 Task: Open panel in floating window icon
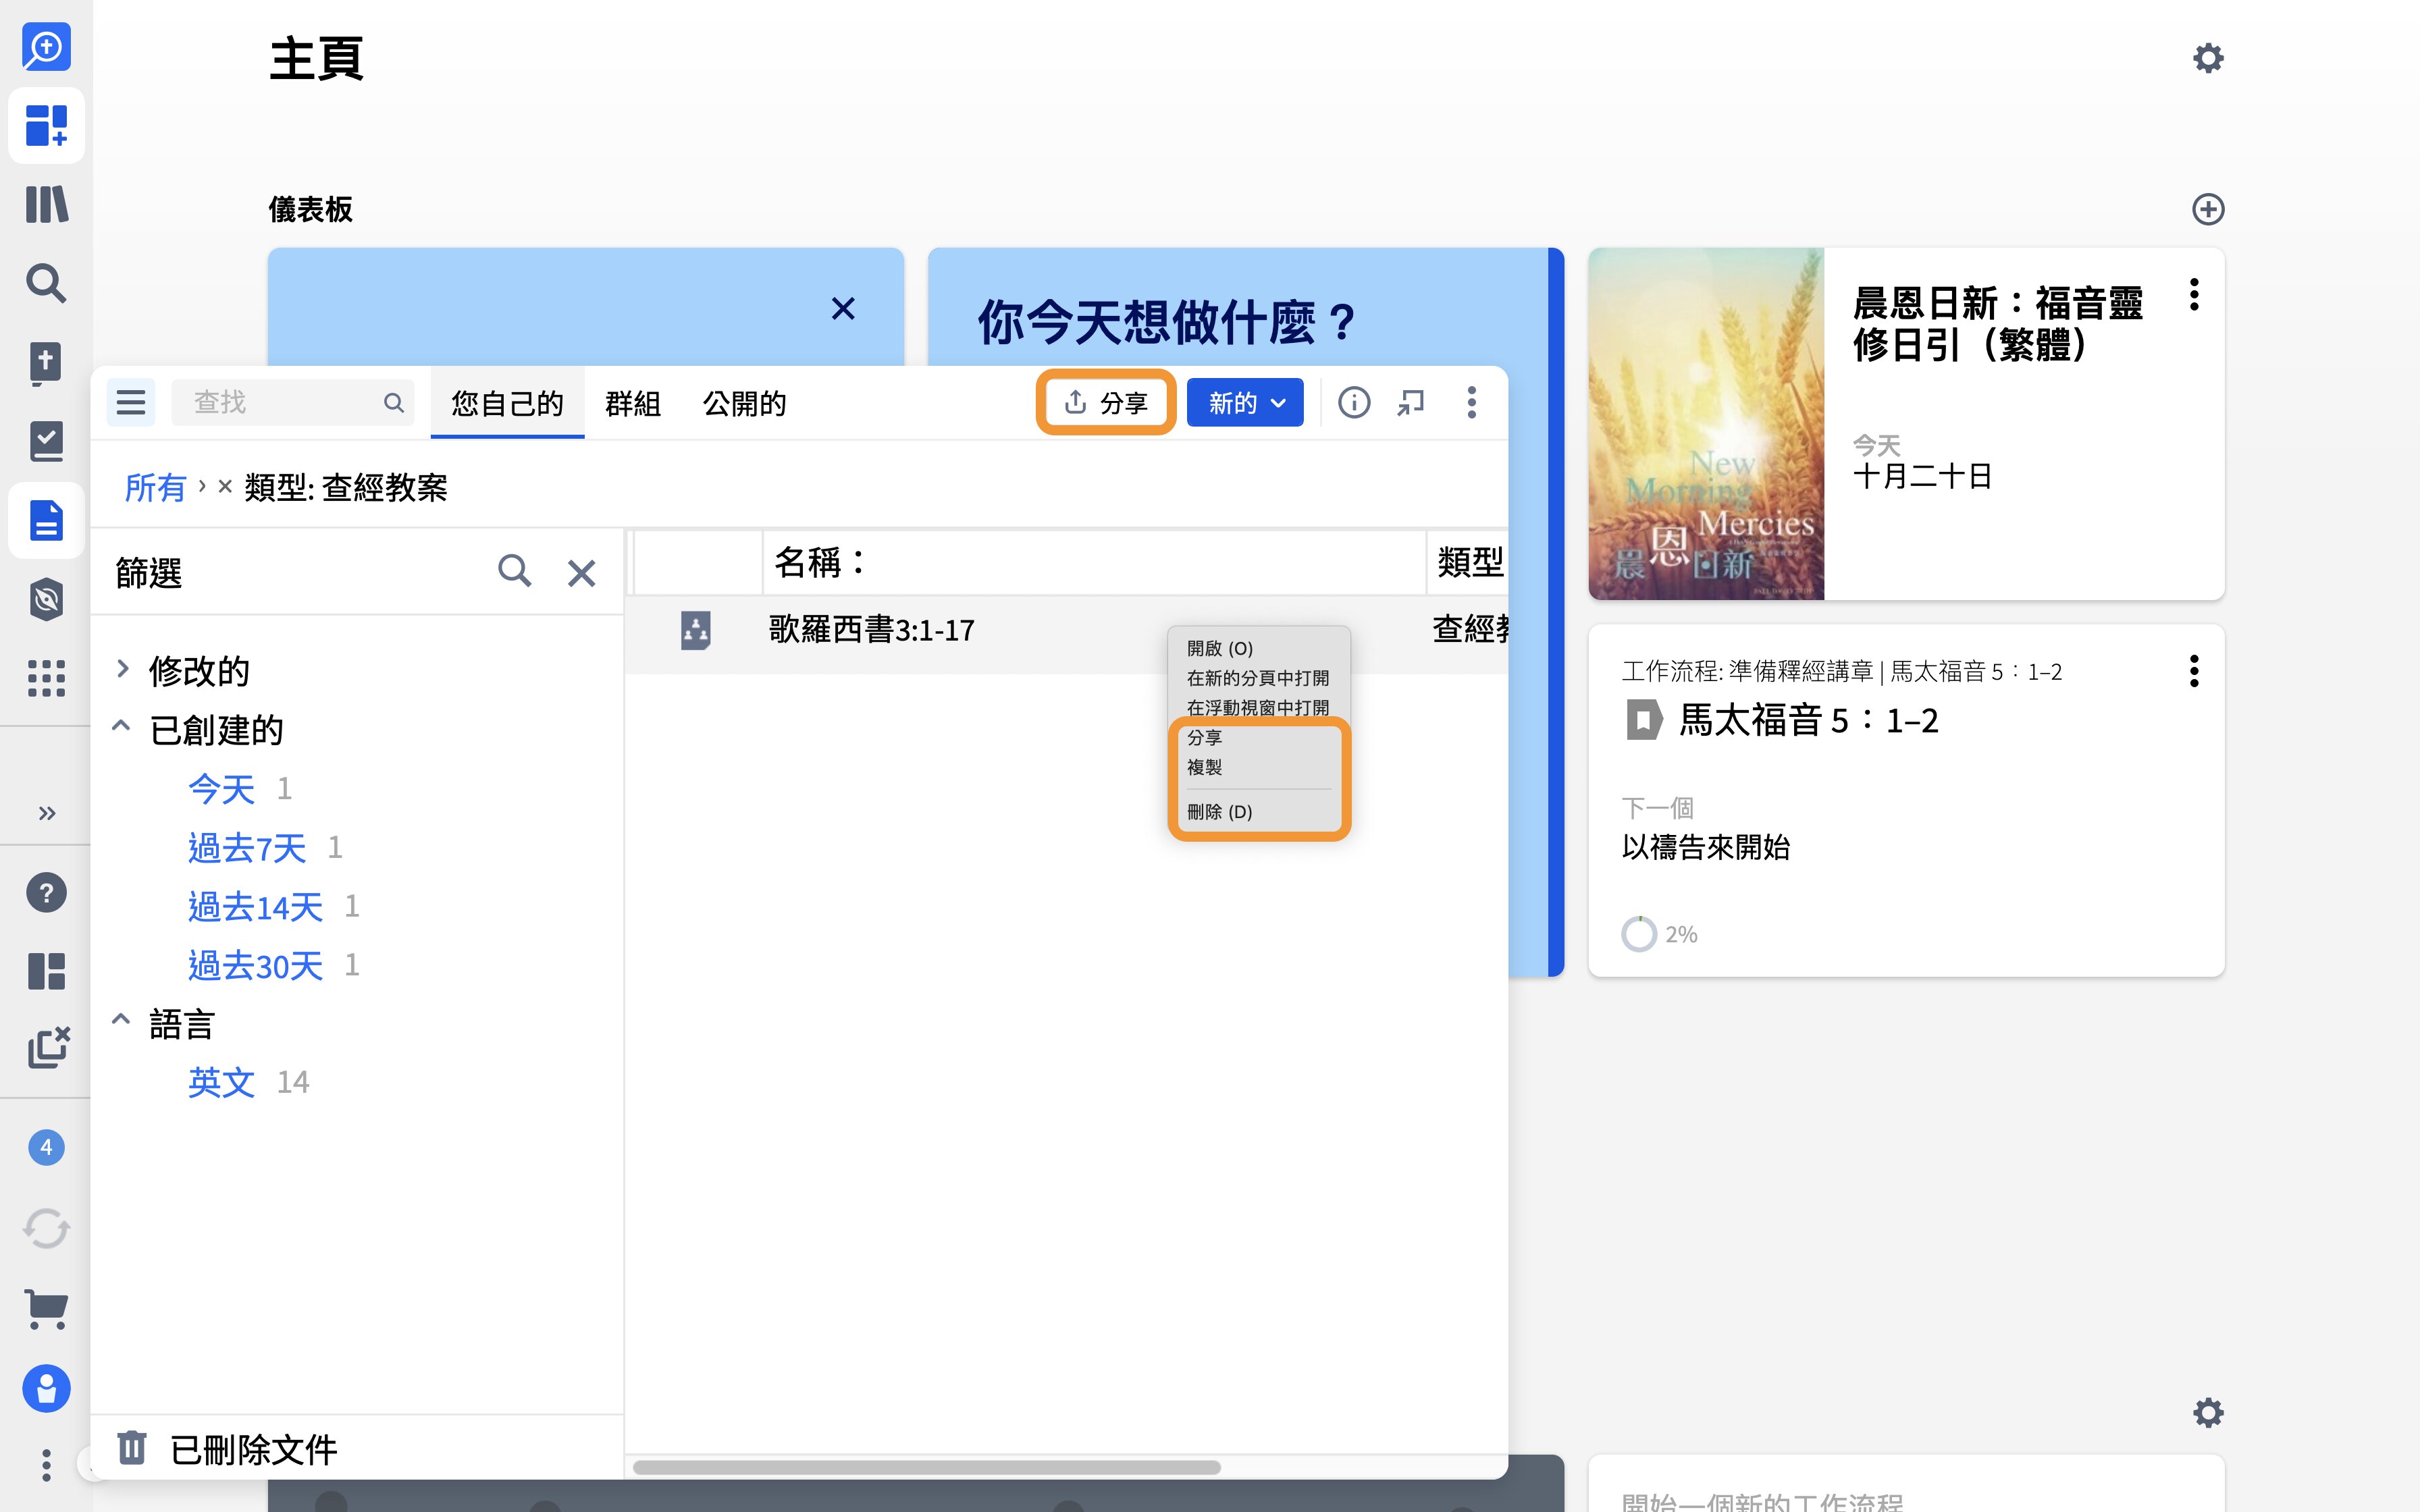coord(1411,402)
